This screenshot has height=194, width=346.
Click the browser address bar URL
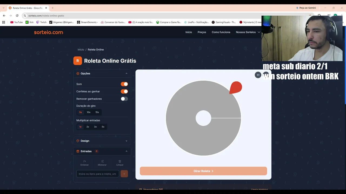[x=46, y=16]
